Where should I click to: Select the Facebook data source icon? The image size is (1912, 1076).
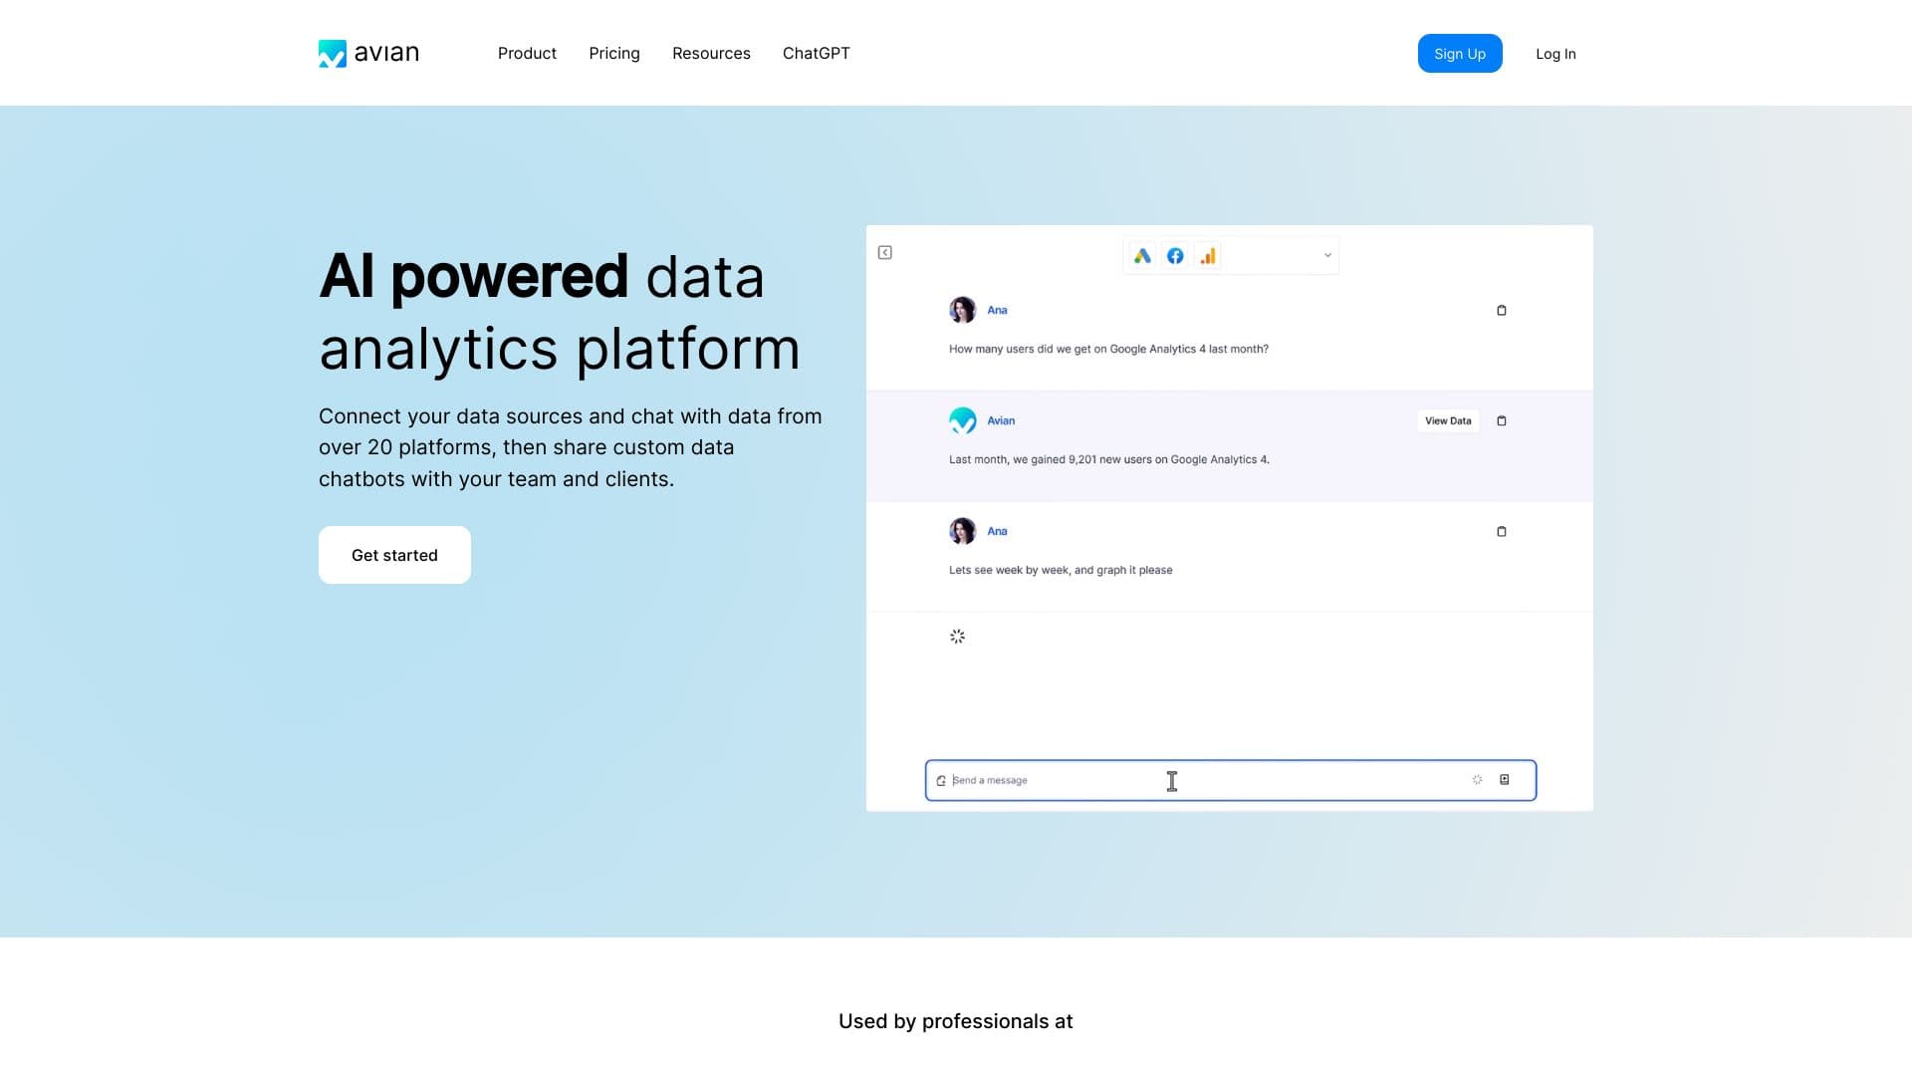(x=1175, y=256)
